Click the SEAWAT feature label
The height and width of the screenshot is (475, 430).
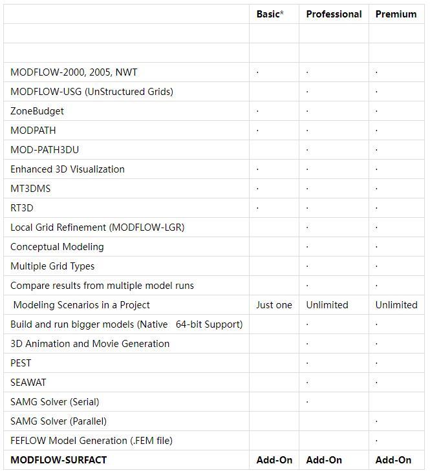coord(28,383)
